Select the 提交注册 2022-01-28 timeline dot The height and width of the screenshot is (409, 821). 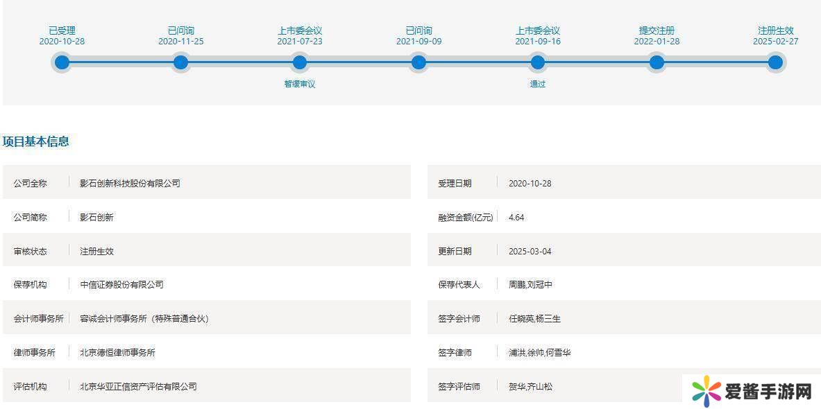(657, 63)
